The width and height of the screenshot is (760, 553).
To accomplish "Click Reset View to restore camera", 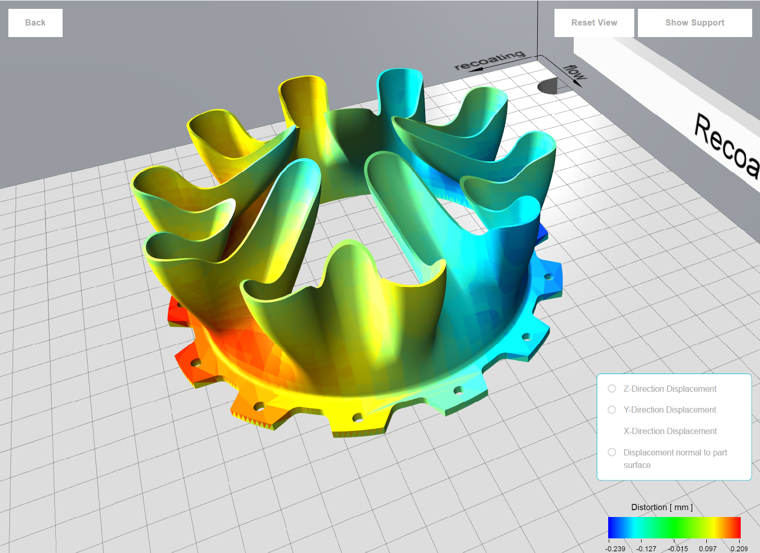I will (593, 22).
